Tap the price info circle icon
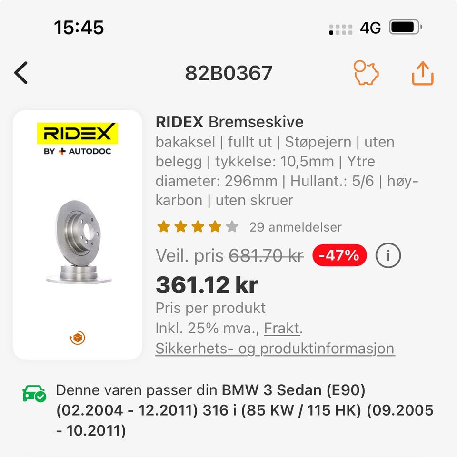This screenshot has width=457, height=457. tap(388, 256)
